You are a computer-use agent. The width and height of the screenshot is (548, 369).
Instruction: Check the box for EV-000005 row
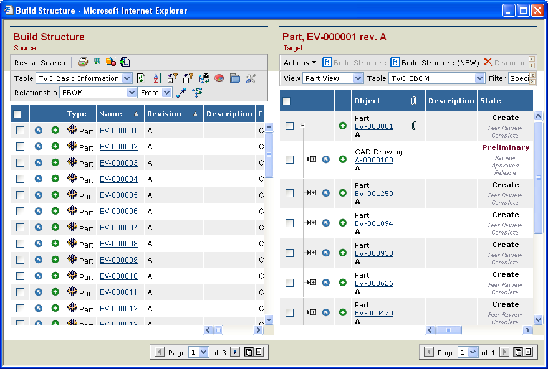click(21, 195)
